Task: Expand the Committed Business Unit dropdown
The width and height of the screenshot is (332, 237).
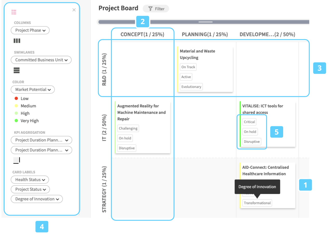Action: point(41,60)
